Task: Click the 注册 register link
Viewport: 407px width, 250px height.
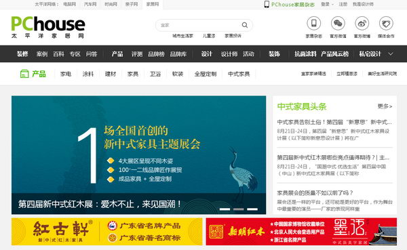Action: 343,4
